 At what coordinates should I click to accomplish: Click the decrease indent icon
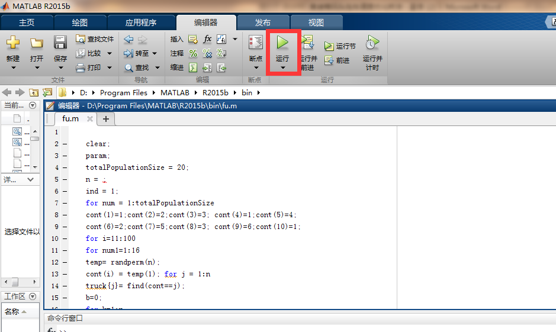pyautogui.click(x=221, y=67)
